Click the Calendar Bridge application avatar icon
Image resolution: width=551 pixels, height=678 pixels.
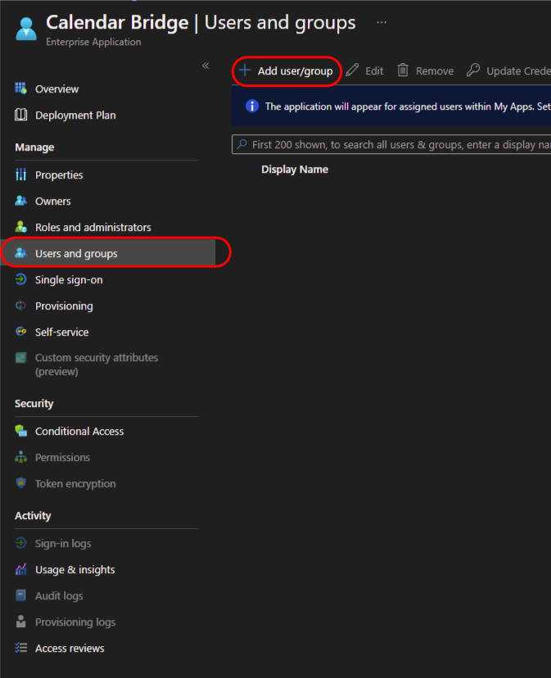tap(26, 29)
